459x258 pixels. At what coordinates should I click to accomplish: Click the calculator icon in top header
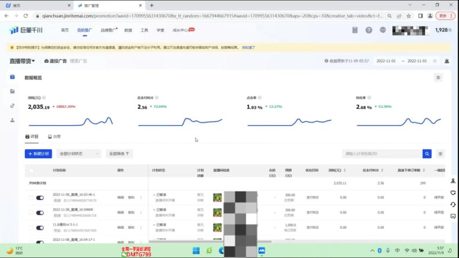(x=355, y=30)
